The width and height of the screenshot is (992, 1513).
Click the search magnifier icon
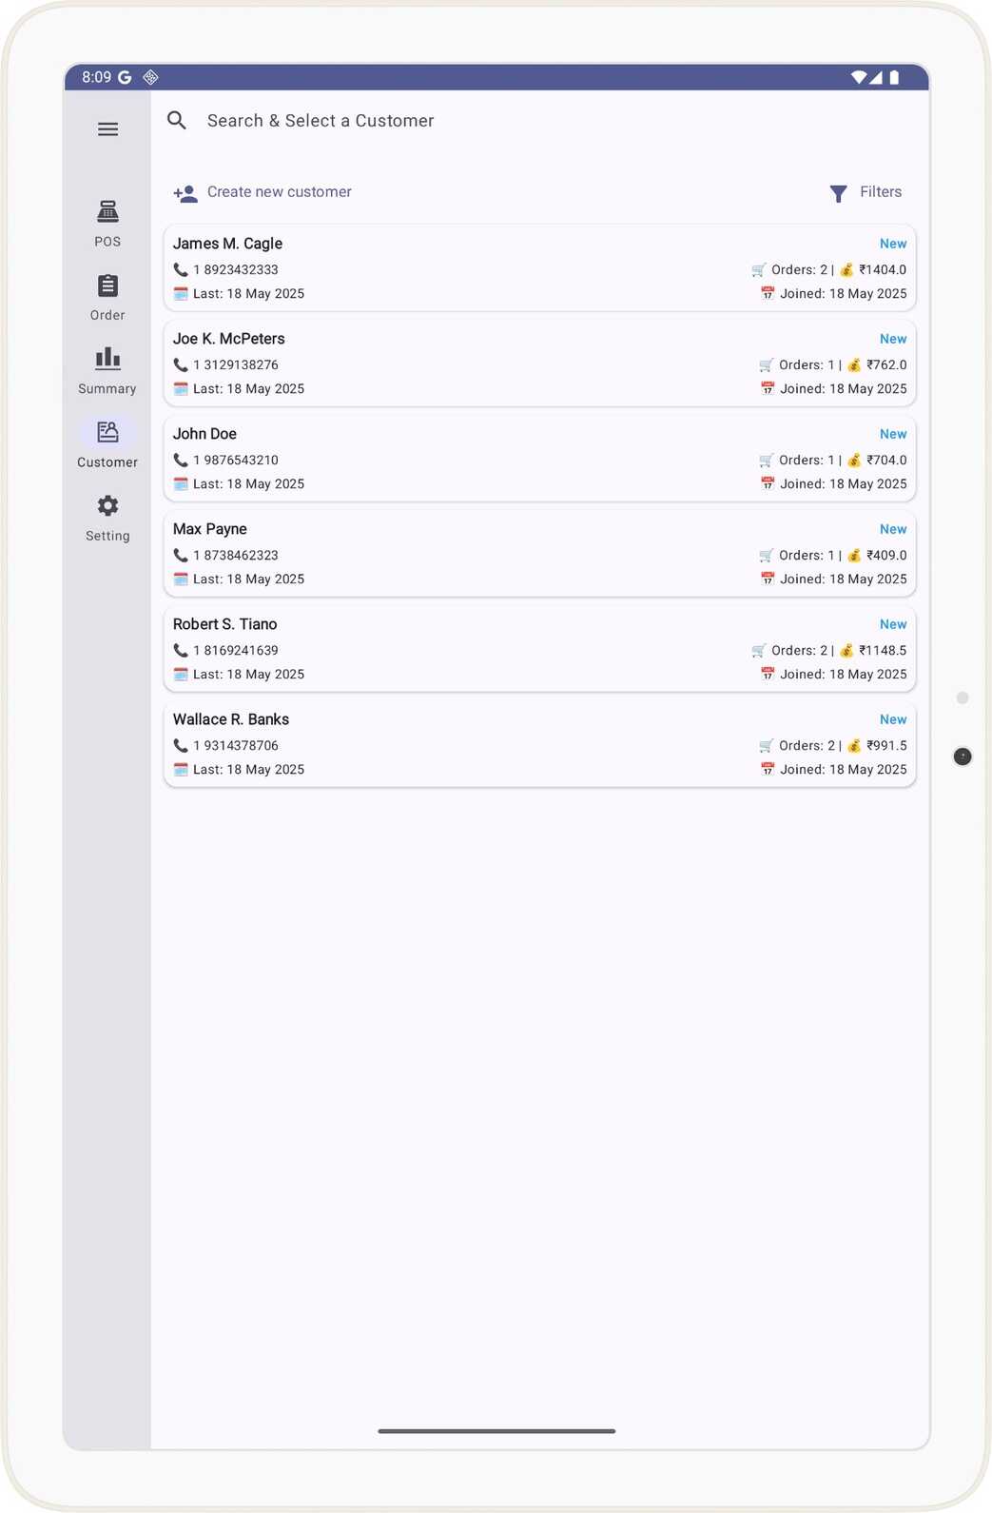177,121
